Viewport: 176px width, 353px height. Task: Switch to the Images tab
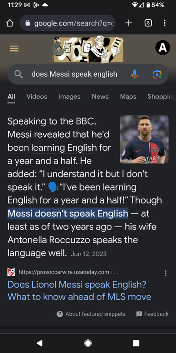tap(70, 97)
